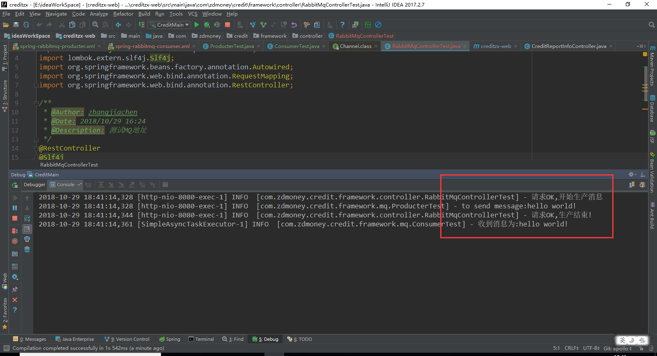657x356 pixels.
Task: Collapse the Javadoc comment fold
Action: pyautogui.click(x=36, y=103)
